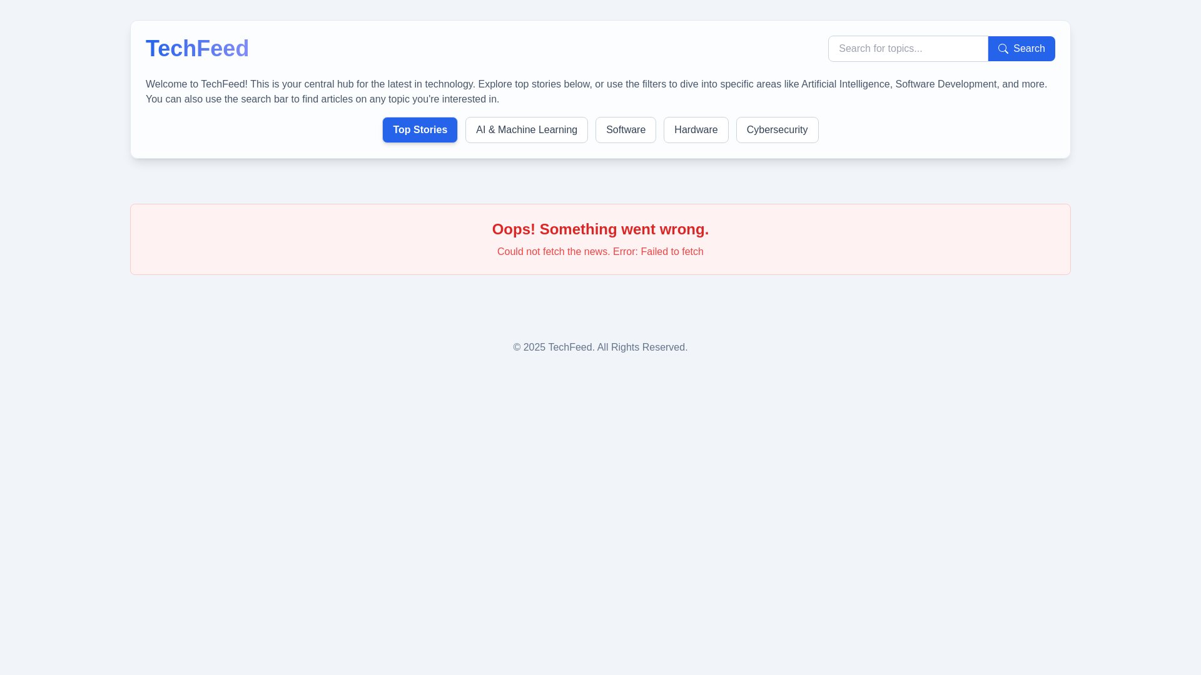
Task: Click 'Could not fetch the news' error text
Action: pyautogui.click(x=600, y=252)
